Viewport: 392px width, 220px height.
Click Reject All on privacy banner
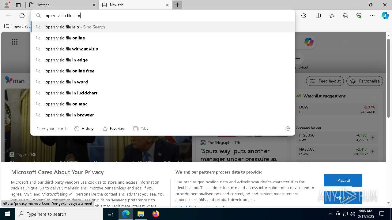(343, 198)
